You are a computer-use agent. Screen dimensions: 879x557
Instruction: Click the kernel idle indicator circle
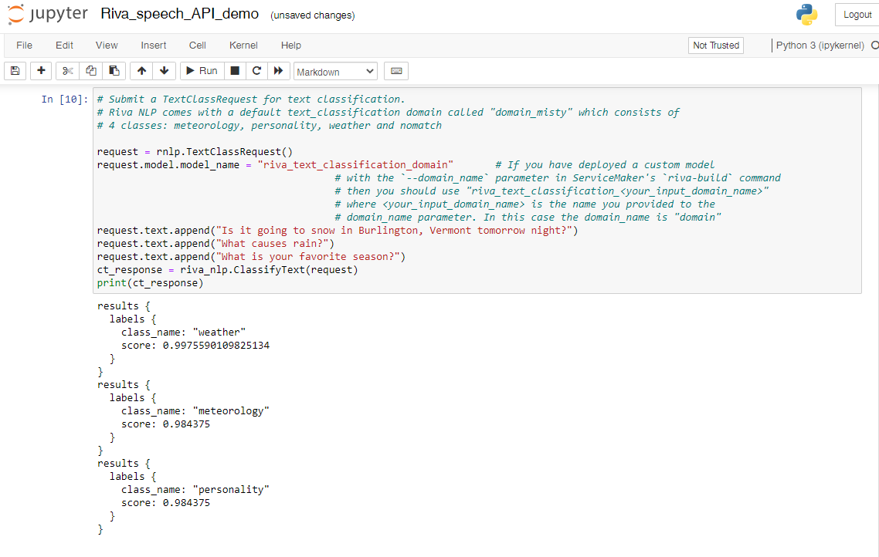874,46
